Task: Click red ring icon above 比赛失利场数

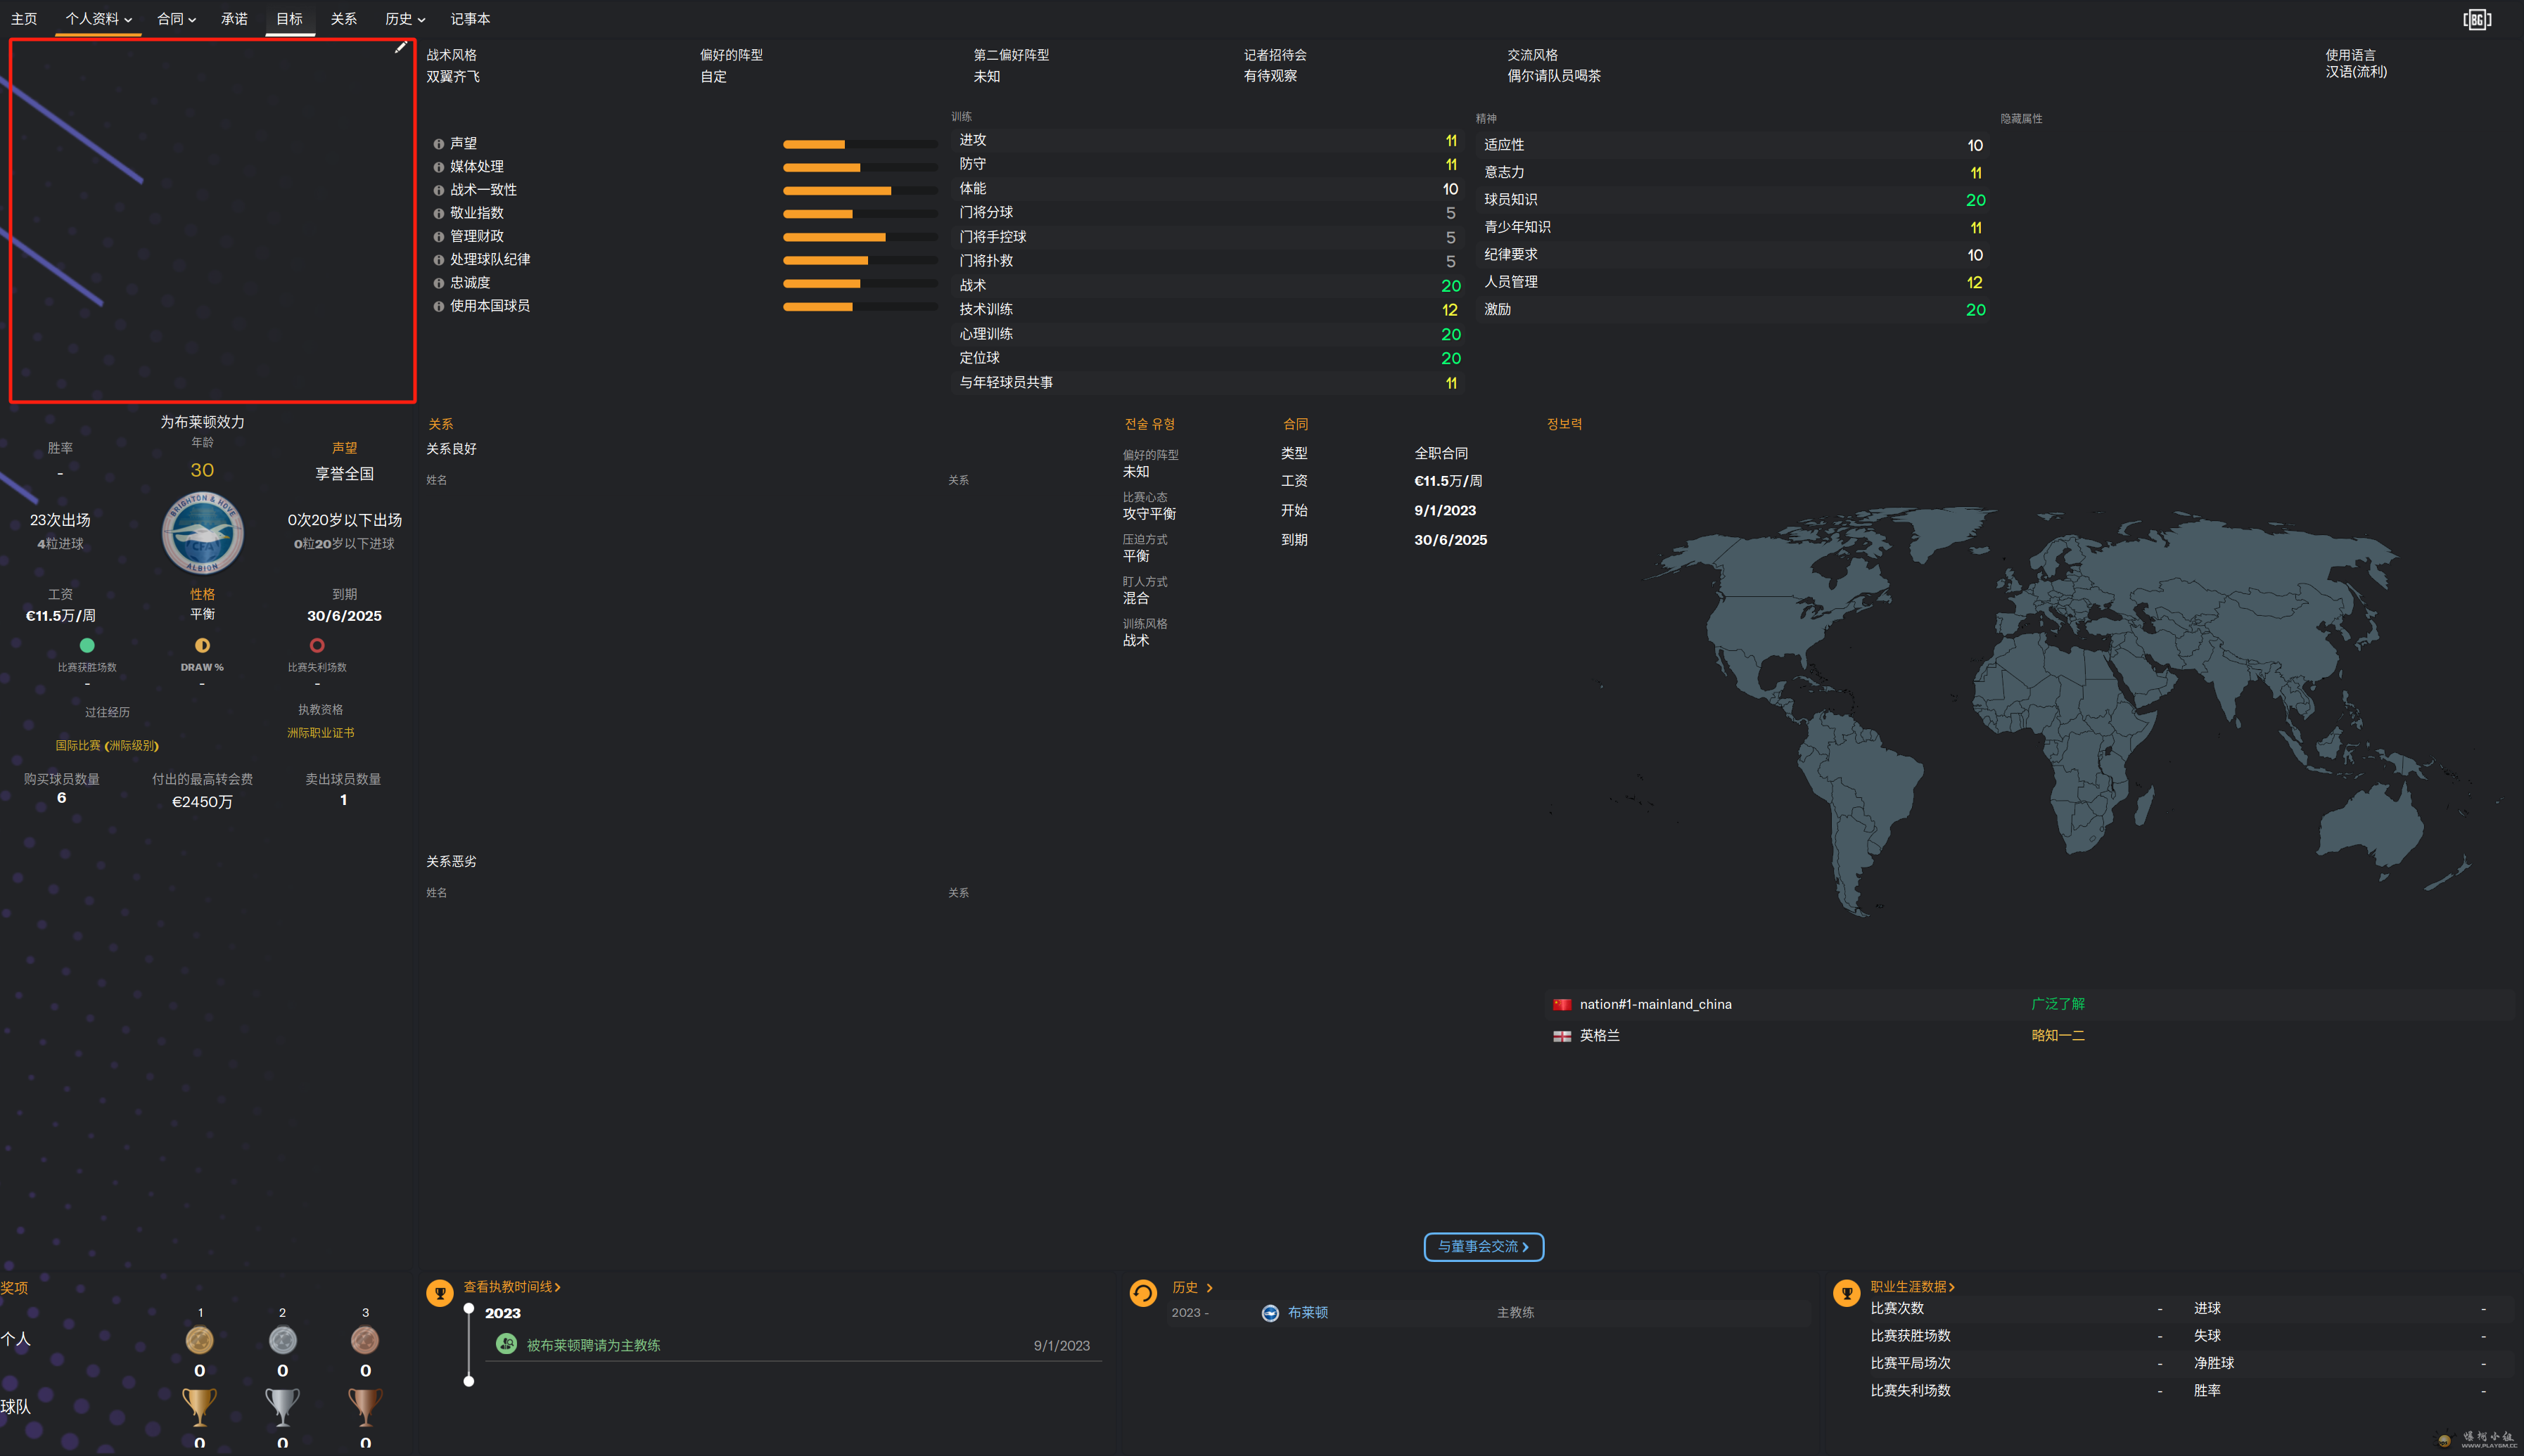Action: (x=317, y=645)
